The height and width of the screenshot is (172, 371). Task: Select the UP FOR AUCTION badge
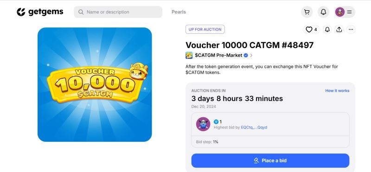(x=205, y=29)
